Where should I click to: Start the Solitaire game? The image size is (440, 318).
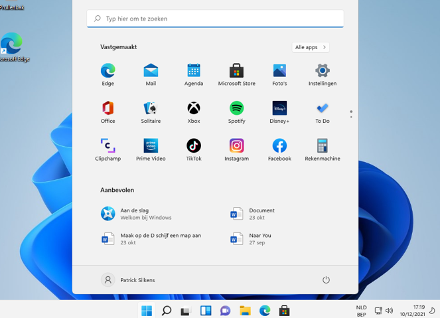point(151,112)
